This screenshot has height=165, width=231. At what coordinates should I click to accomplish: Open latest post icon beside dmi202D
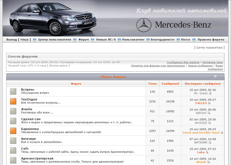click(x=210, y=123)
